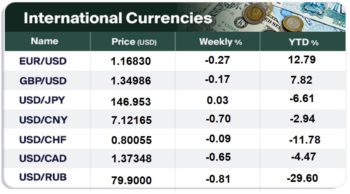Select the GBP/USD row name

[43, 81]
